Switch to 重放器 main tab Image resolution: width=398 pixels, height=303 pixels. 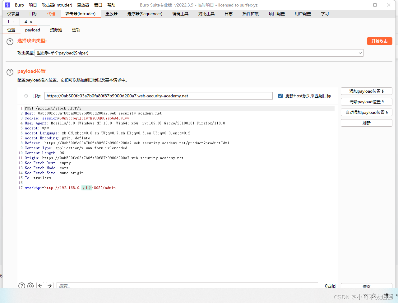(x=111, y=14)
